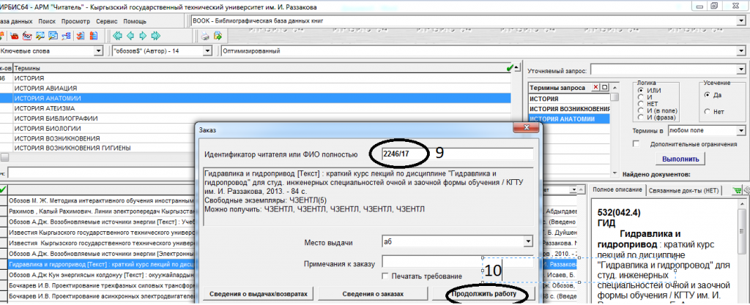Image resolution: width=750 pixels, height=305 pixels.
Task: Click the shopping cart order icon
Action: (x=736, y=190)
